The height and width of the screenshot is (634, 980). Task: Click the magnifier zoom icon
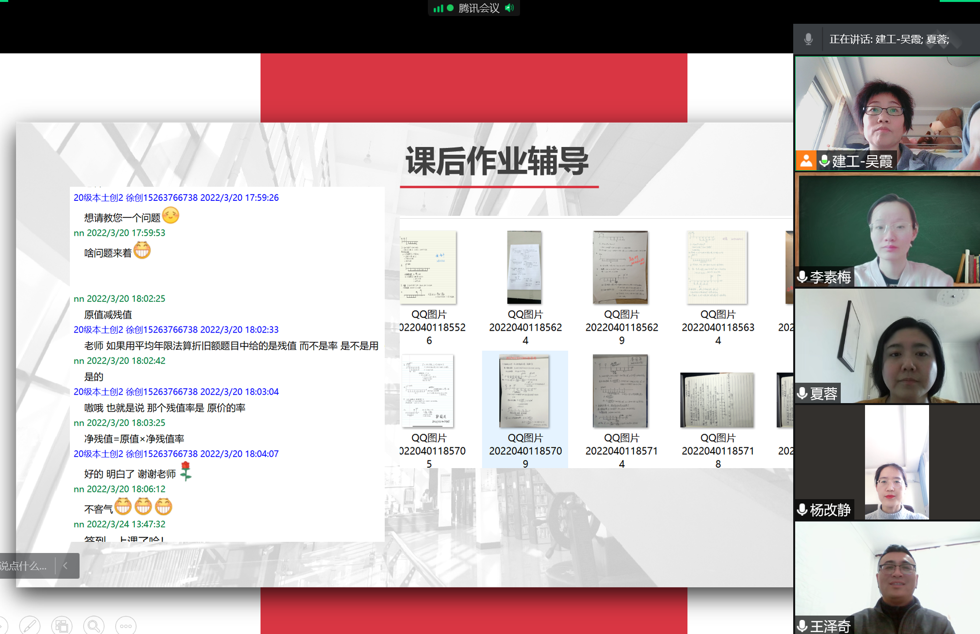pos(94,626)
